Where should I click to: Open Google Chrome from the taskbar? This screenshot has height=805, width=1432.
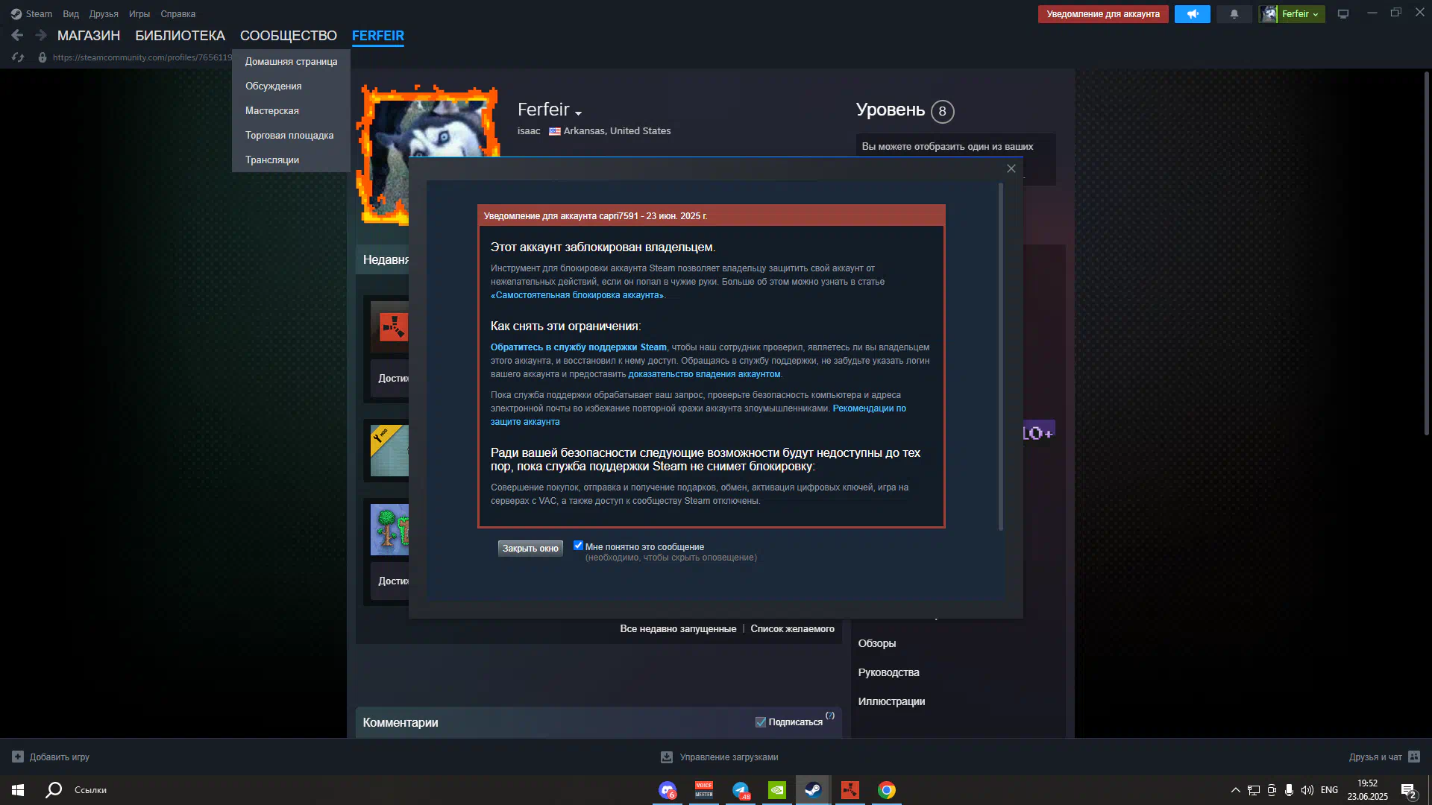coord(887,790)
